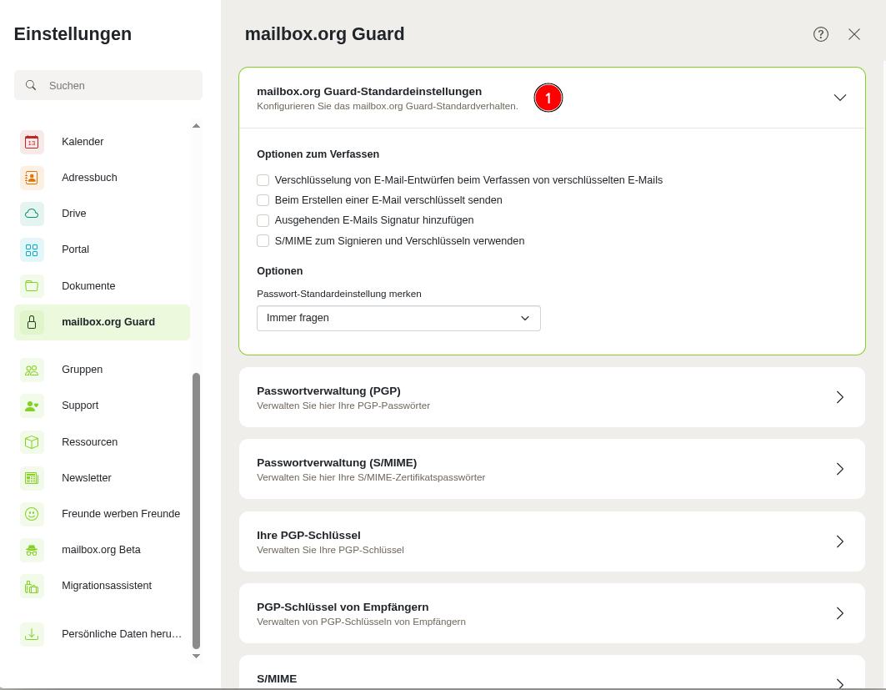Expand PGP-Schlüssel von Empfängern chevron
This screenshot has width=886, height=690.
click(839, 613)
